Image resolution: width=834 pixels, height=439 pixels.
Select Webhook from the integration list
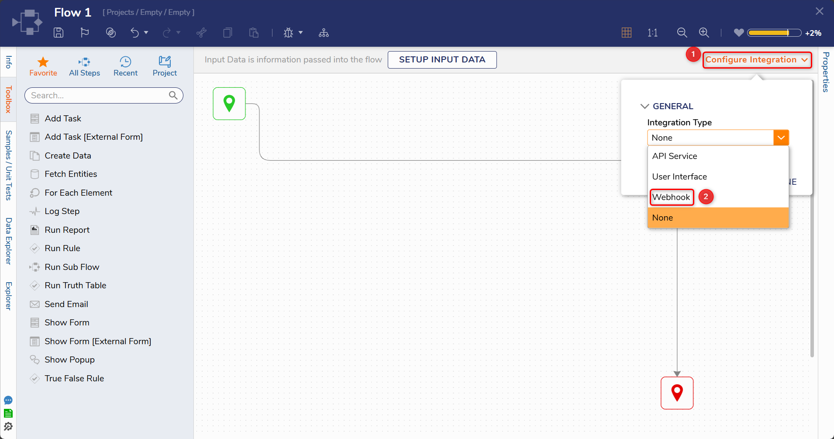[x=671, y=197]
